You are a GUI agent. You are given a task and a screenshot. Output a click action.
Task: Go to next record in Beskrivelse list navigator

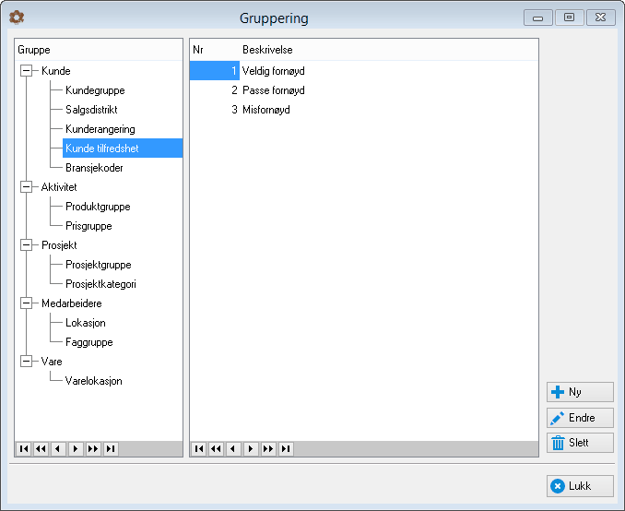point(251,449)
